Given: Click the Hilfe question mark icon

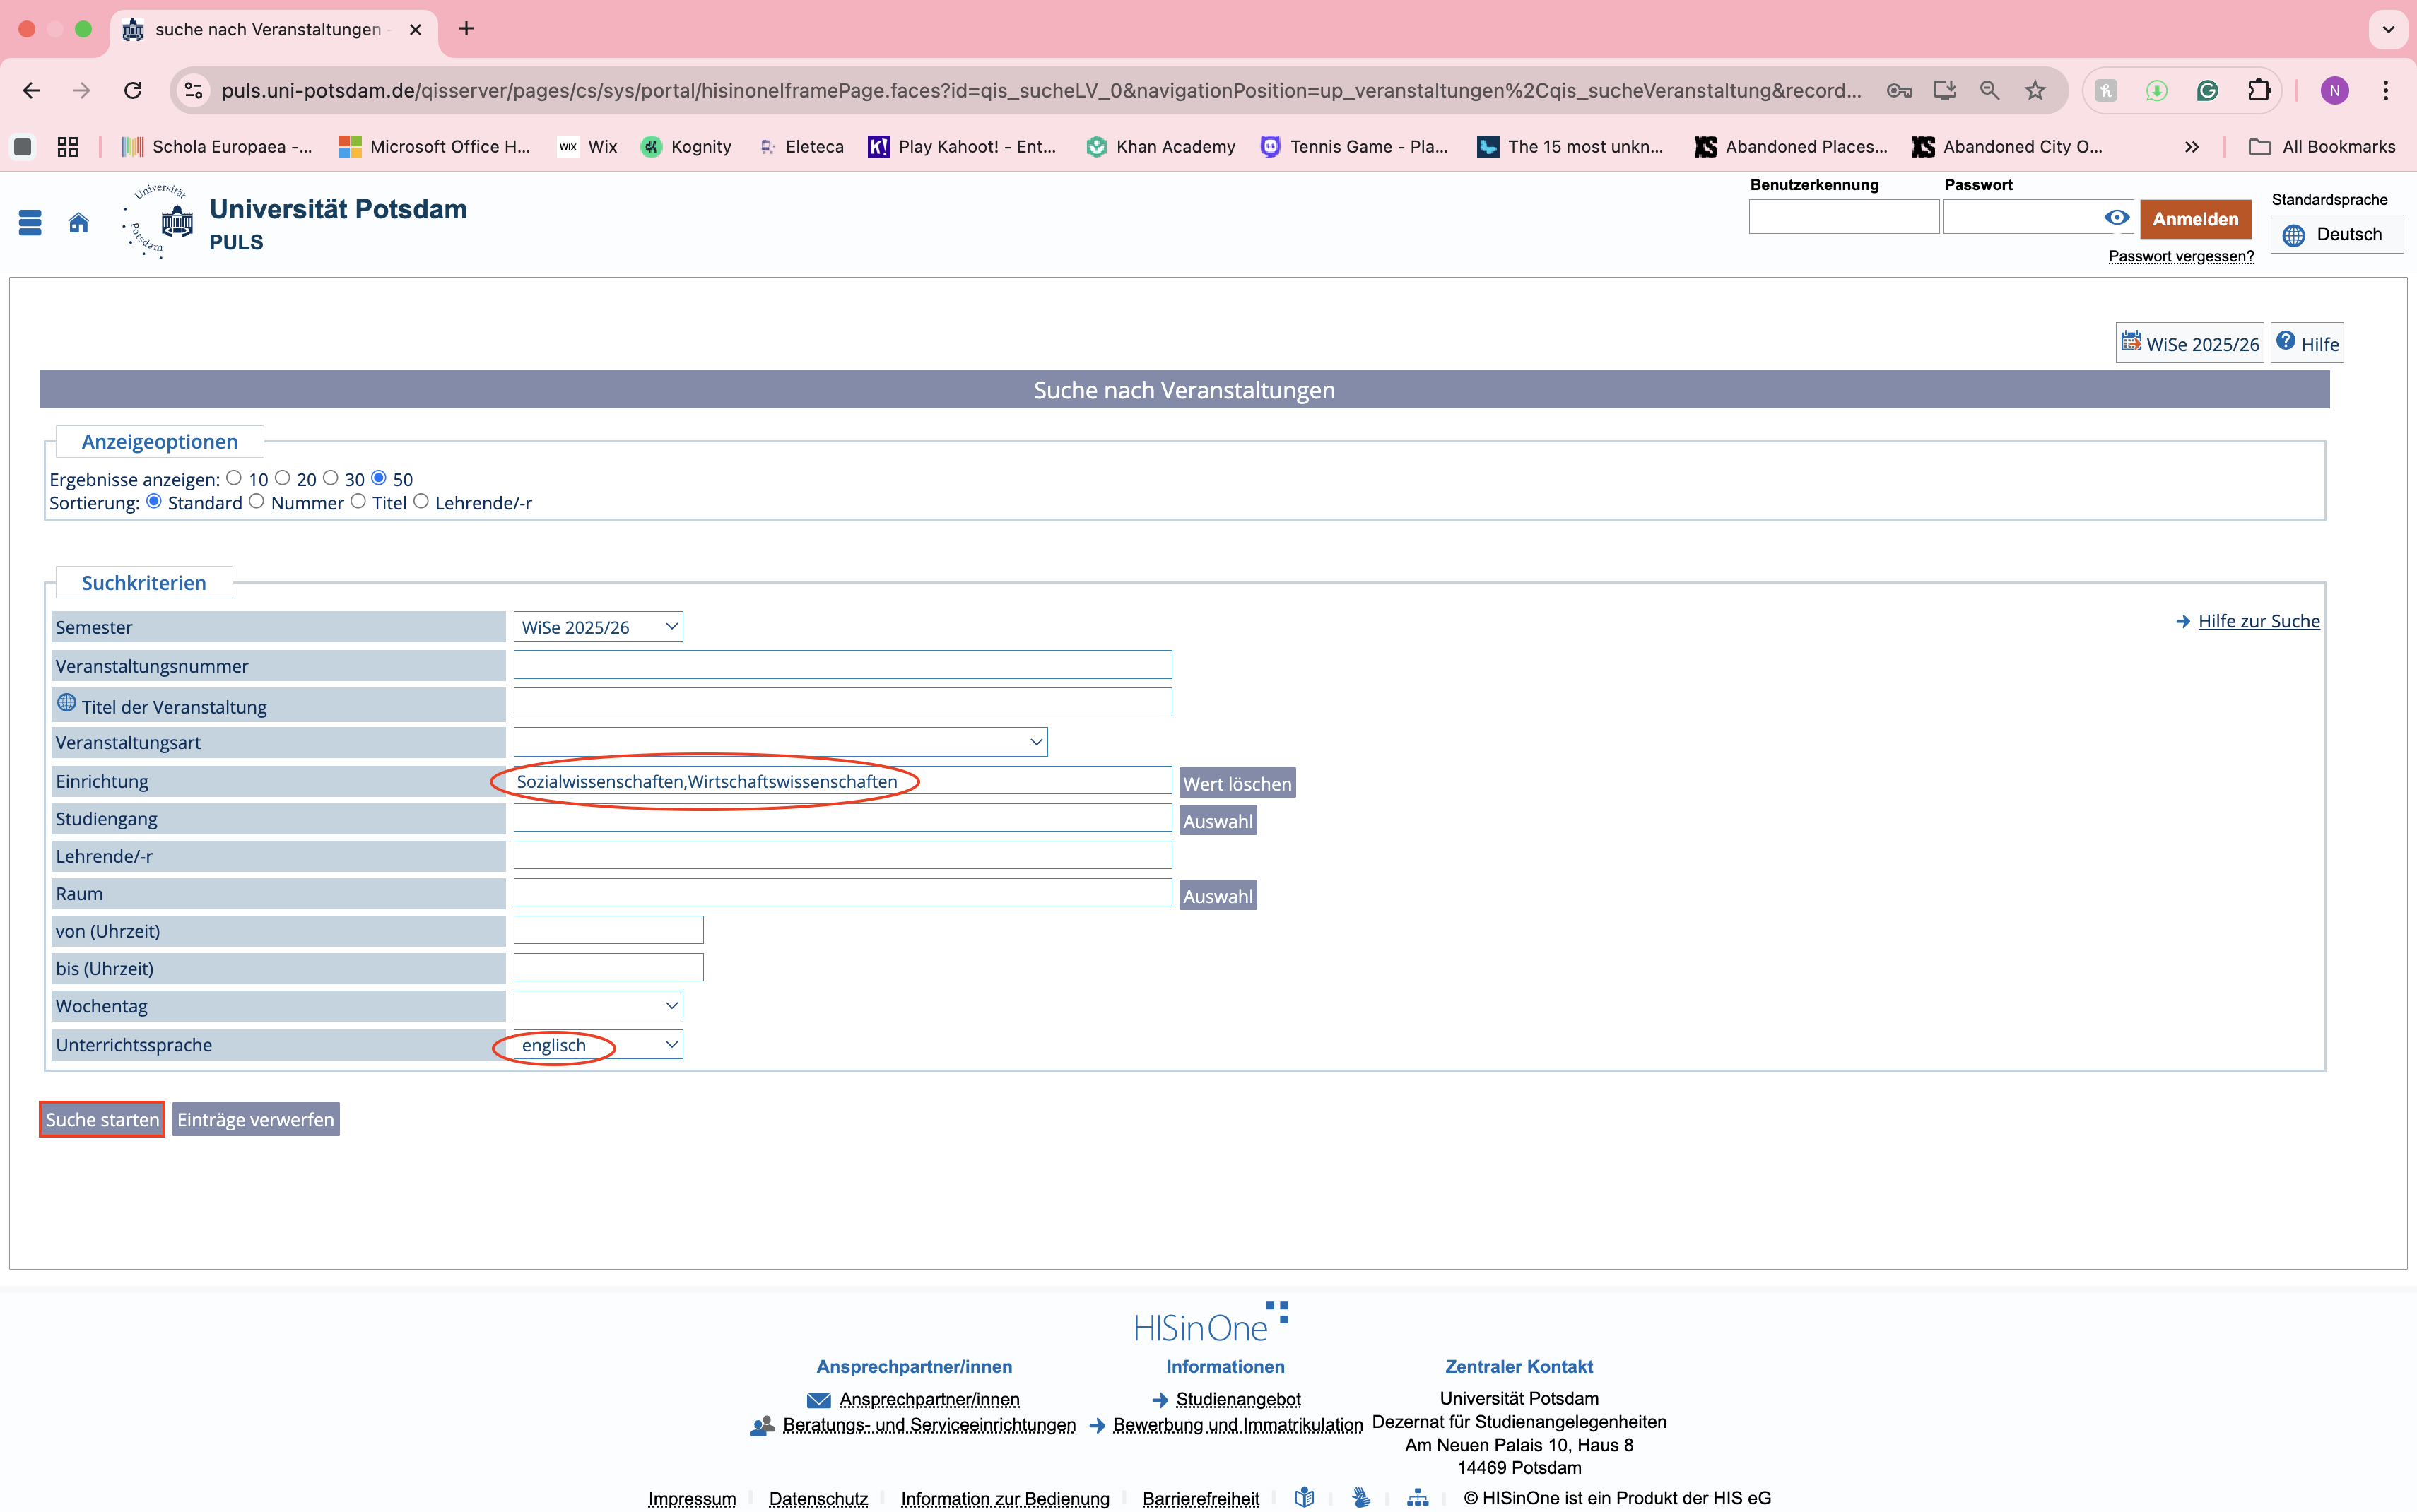Looking at the screenshot, I should pos(2286,342).
